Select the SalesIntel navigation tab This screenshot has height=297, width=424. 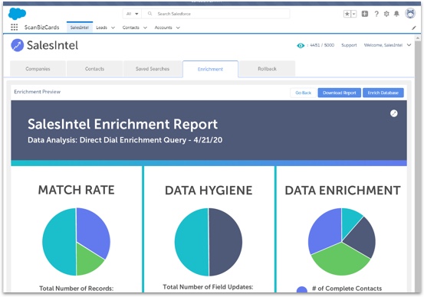[x=80, y=28]
